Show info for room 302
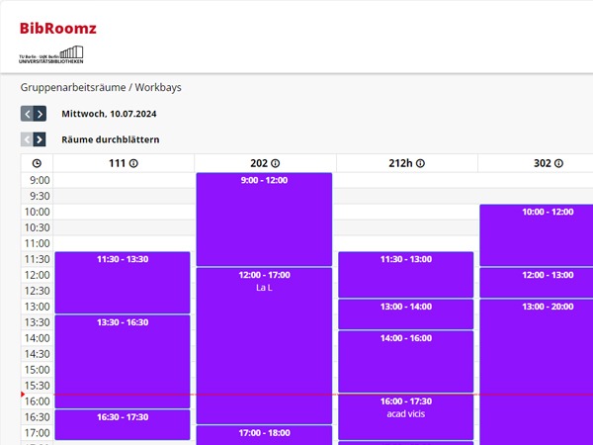The width and height of the screenshot is (593, 445). coord(559,163)
